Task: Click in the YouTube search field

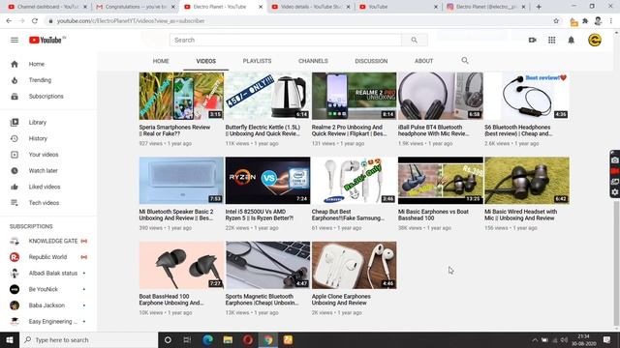Action: point(286,40)
